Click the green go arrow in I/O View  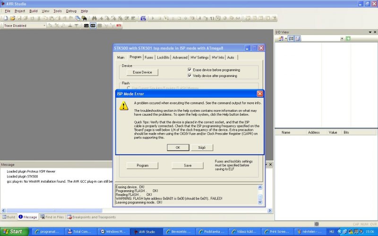pyautogui.click(x=348, y=39)
